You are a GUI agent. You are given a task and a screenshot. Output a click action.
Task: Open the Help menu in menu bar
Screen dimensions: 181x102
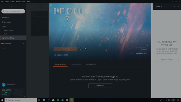[28, 2]
